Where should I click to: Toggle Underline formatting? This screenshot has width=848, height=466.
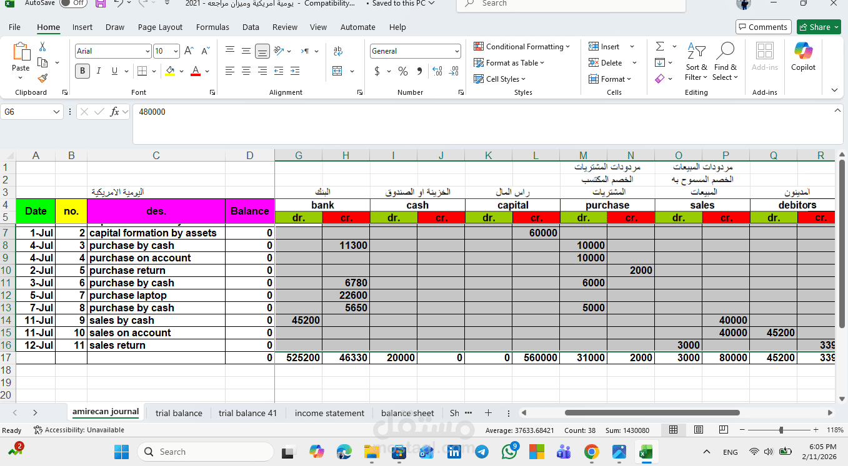[x=114, y=71]
